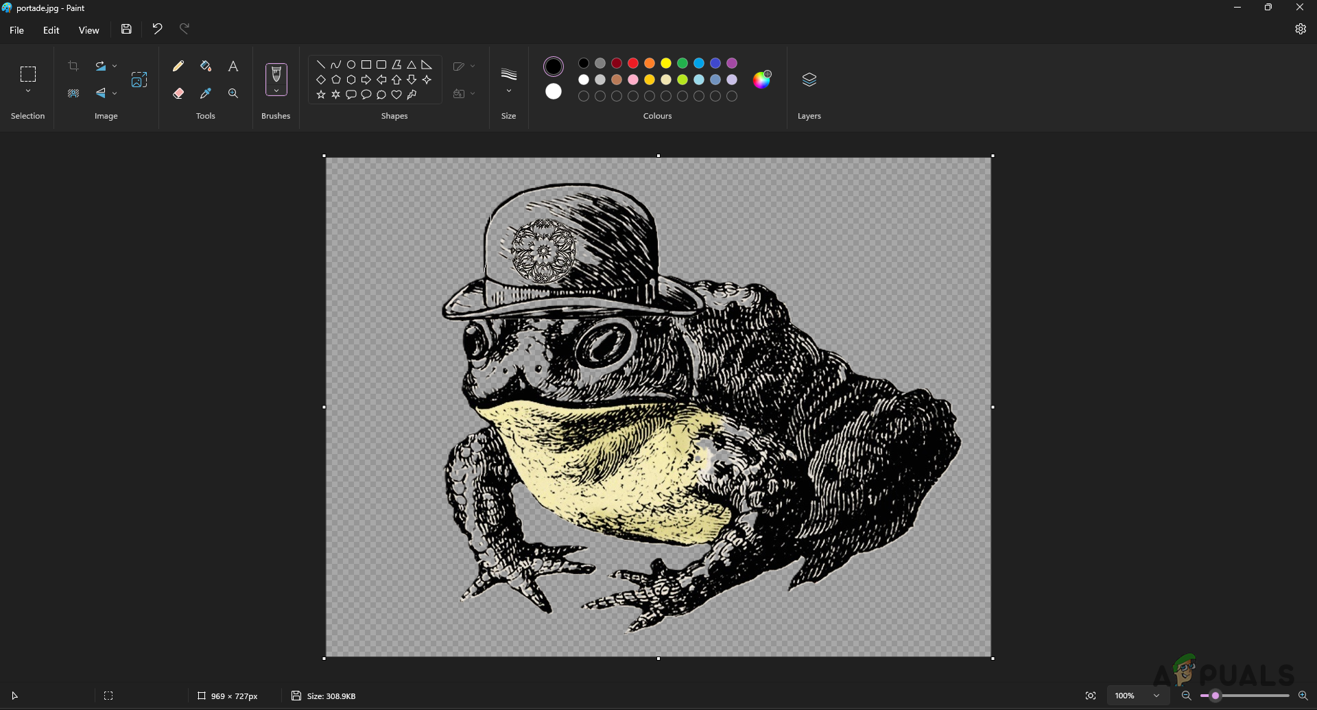Screen dimensions: 1317x710
Task: Click the Remove background icon
Action: pos(73,93)
